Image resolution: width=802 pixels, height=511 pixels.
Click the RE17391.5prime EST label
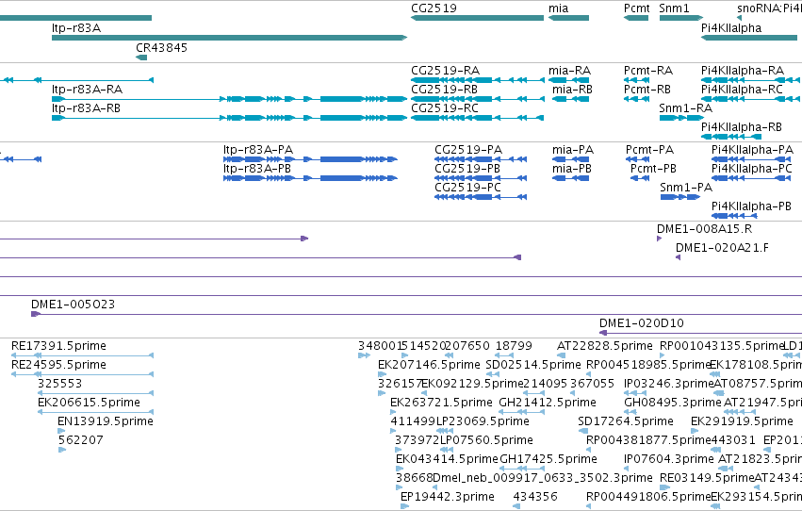click(58, 346)
